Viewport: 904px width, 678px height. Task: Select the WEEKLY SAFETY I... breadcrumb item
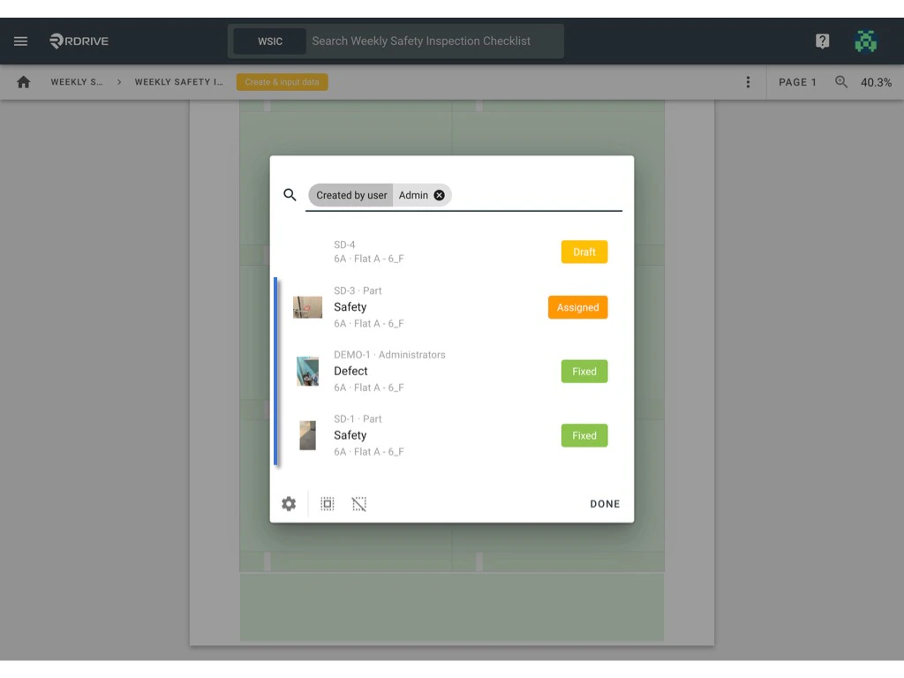pyautogui.click(x=179, y=81)
